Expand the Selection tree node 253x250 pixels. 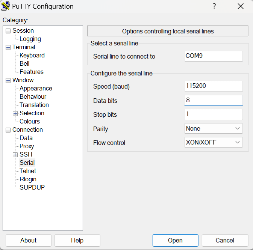15,113
